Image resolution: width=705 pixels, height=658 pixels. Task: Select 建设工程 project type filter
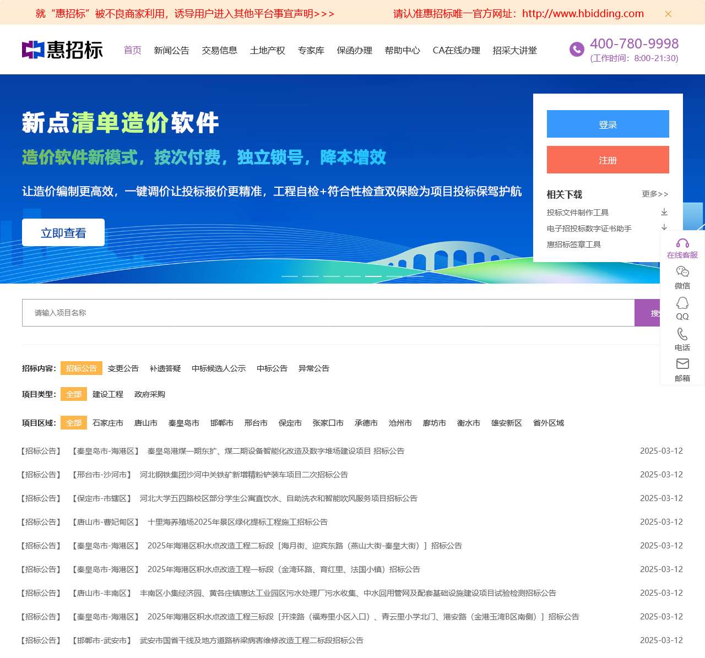[x=108, y=394]
